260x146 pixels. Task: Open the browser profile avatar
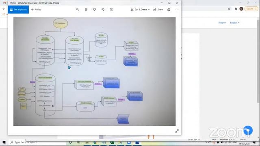[x=241, y=9]
